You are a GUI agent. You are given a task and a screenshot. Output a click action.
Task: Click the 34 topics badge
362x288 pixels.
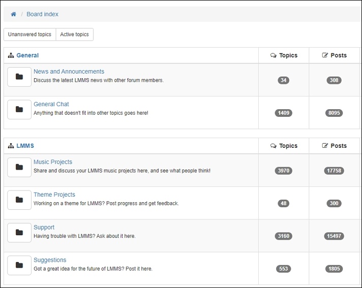(x=284, y=80)
